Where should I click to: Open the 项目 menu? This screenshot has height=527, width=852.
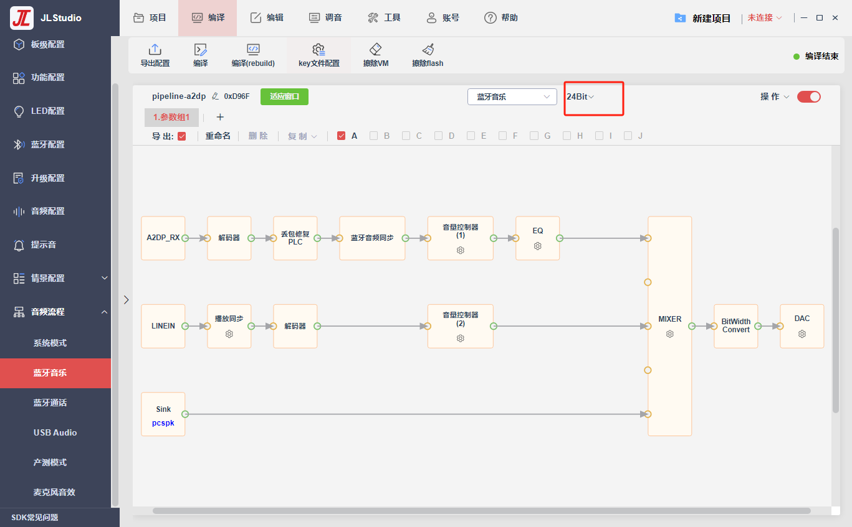tap(150, 18)
